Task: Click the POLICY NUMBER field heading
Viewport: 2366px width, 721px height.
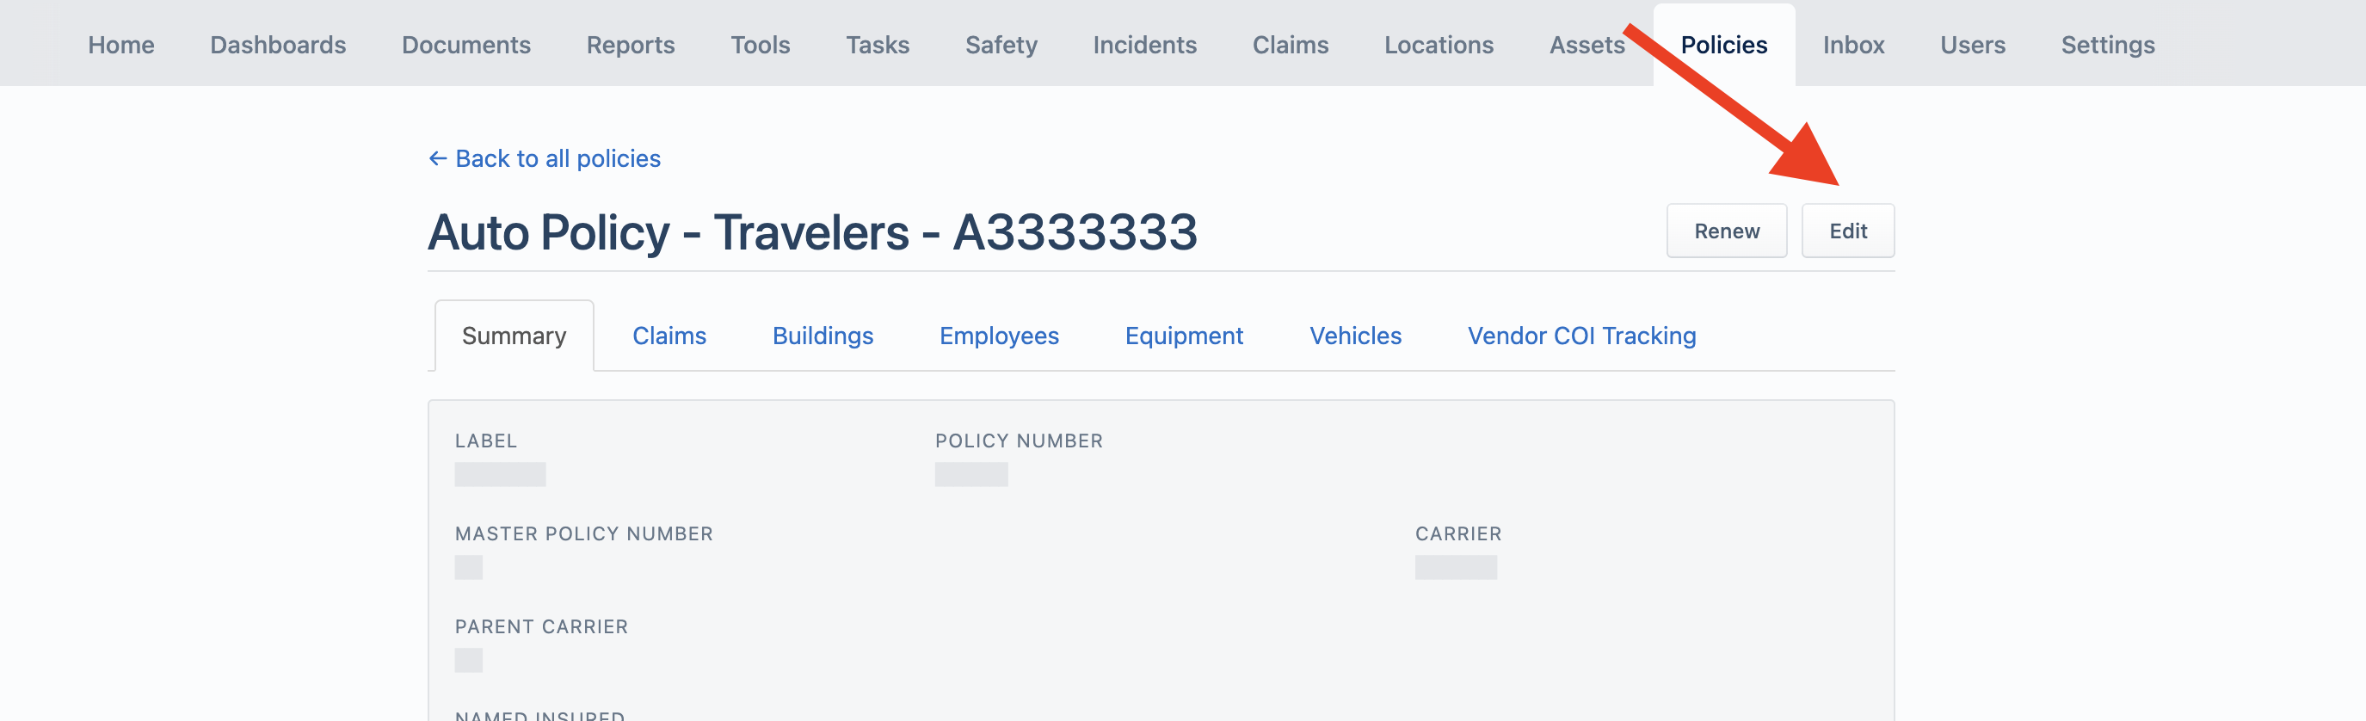Action: pos(1019,441)
